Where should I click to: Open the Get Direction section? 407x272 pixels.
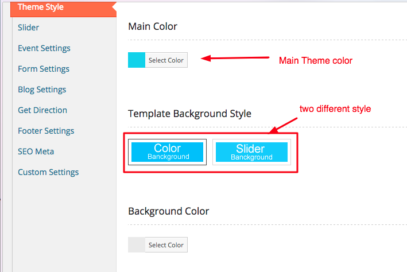(42, 110)
